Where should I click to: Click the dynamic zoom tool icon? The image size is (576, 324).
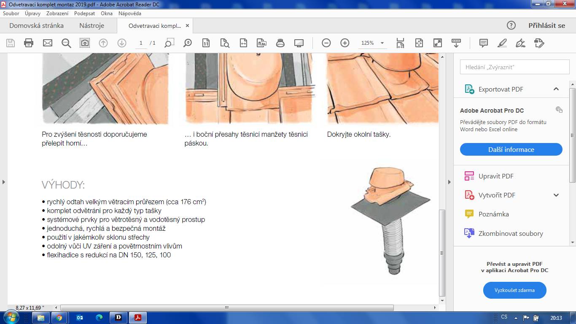(x=188, y=43)
